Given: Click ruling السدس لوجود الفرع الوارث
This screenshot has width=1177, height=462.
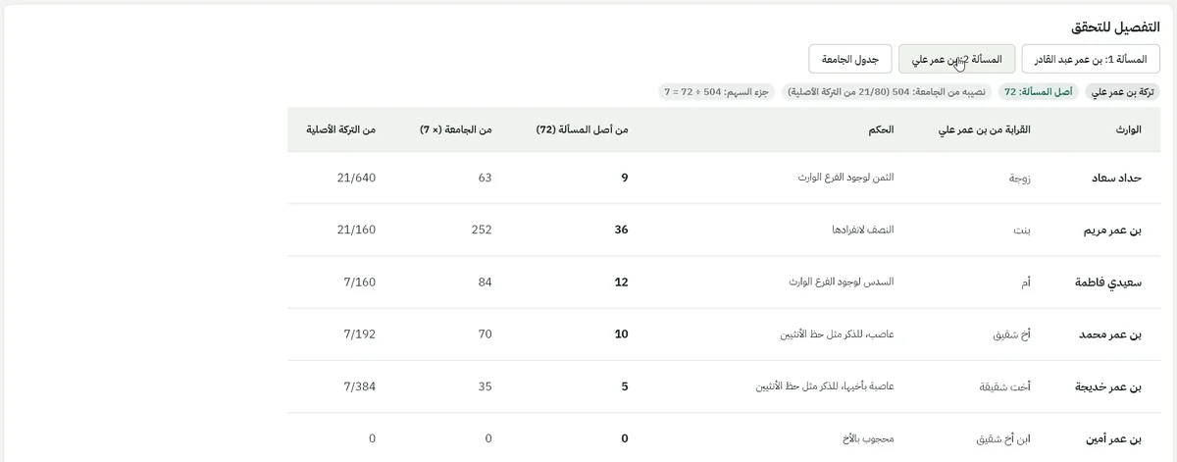Looking at the screenshot, I should (840, 282).
